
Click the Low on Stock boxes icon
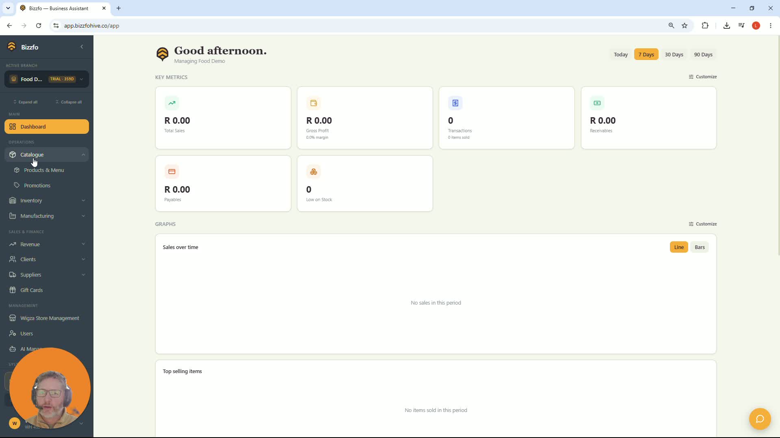tap(314, 172)
